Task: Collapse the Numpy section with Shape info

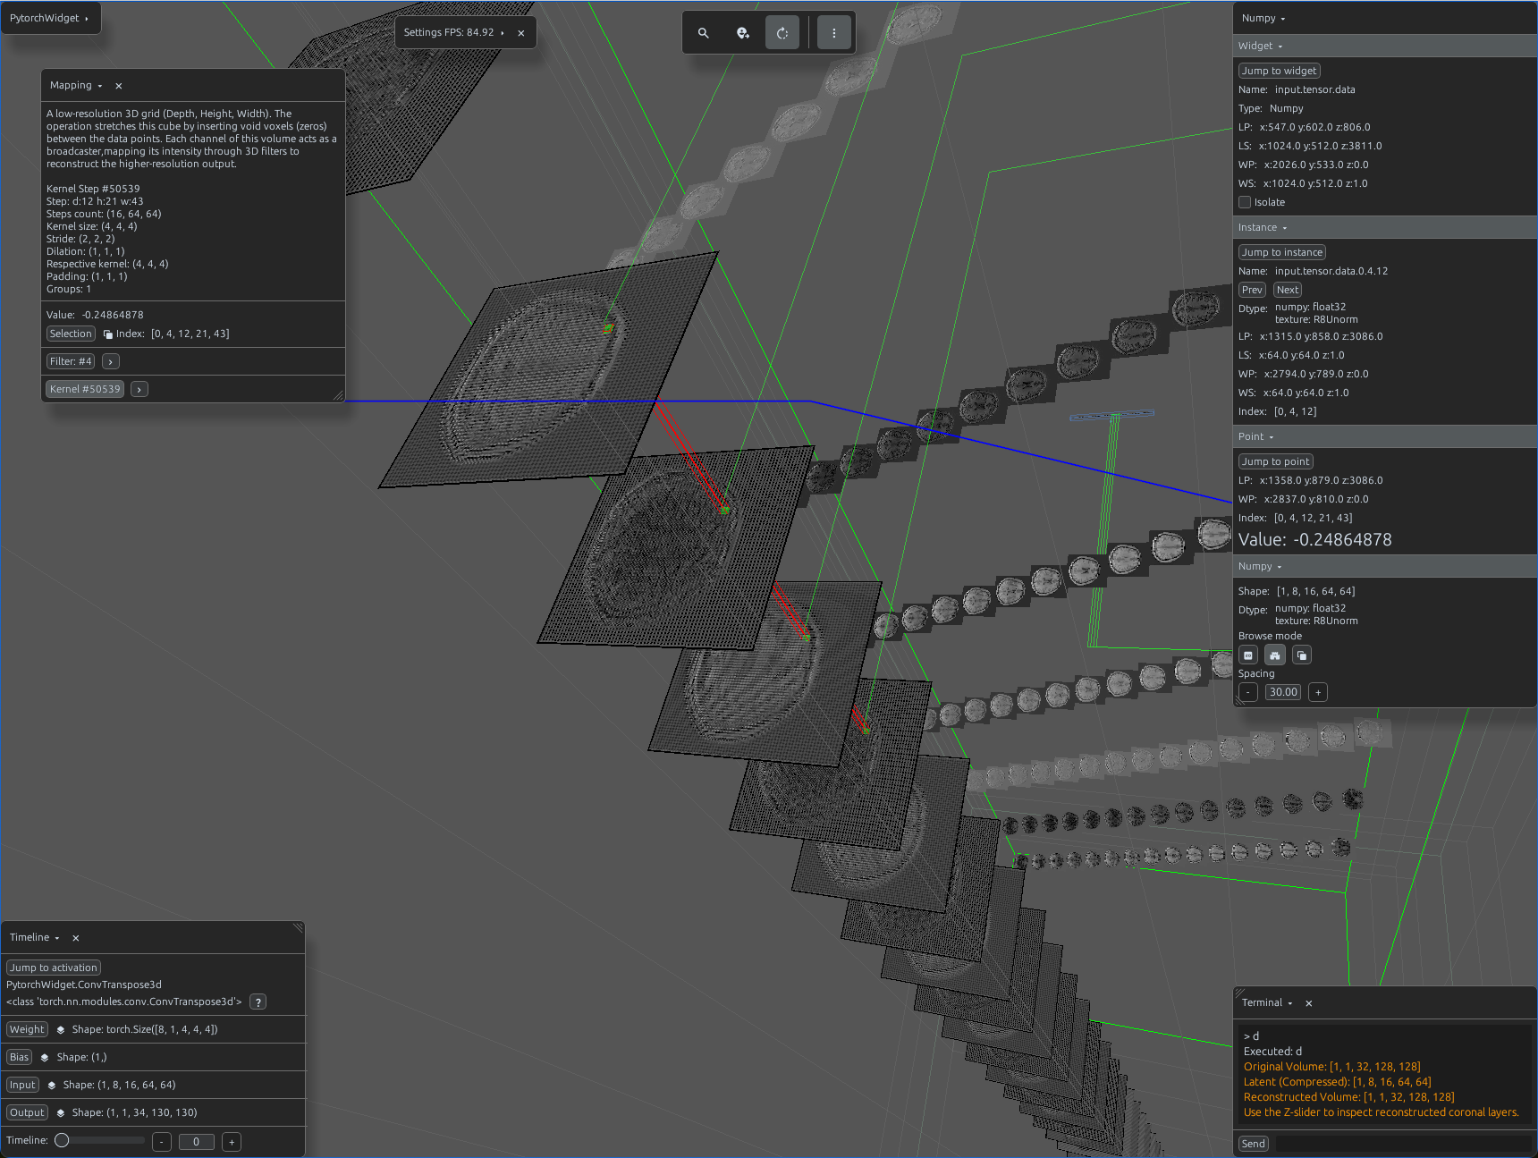Action: click(1384, 566)
